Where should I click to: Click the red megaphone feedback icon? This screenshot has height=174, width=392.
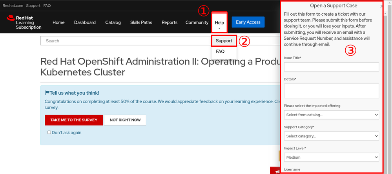tap(277, 172)
